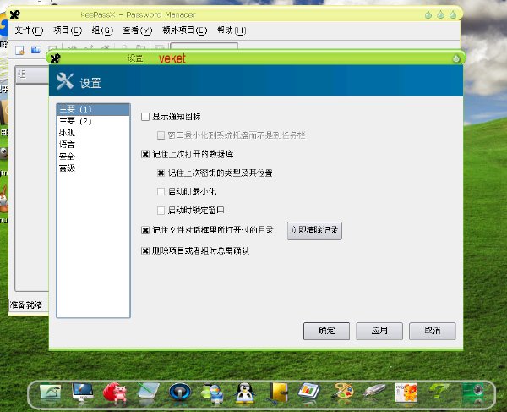Screen dimensions: 507x412
Task: Close the settings dialog via title bar button
Action: [x=456, y=58]
